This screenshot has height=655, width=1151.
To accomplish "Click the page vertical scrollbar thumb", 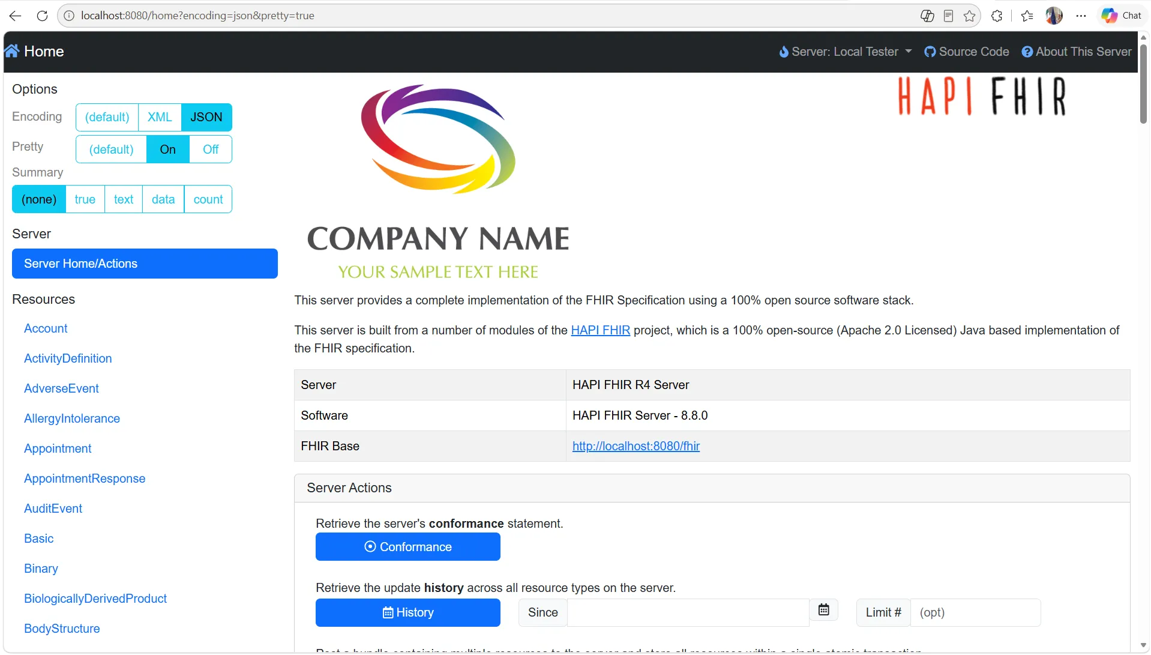I will [1144, 84].
